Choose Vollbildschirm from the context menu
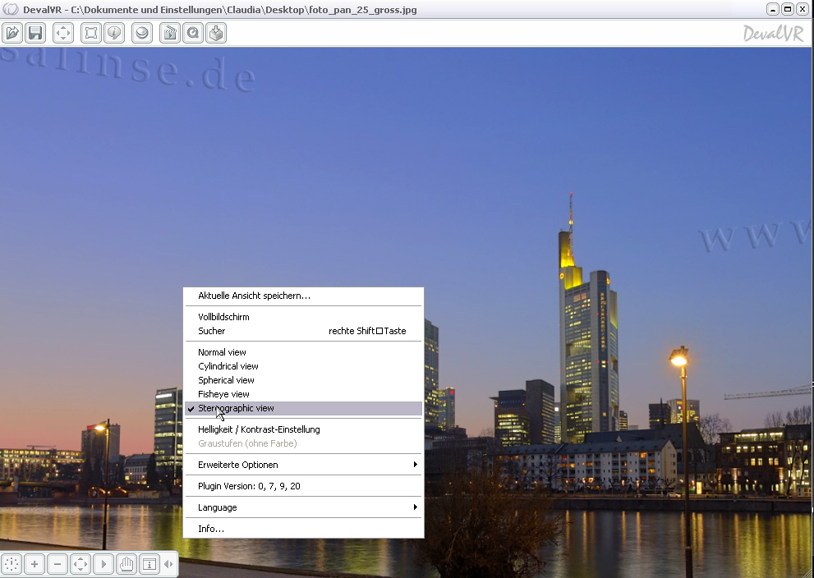The width and height of the screenshot is (814, 578). click(223, 317)
